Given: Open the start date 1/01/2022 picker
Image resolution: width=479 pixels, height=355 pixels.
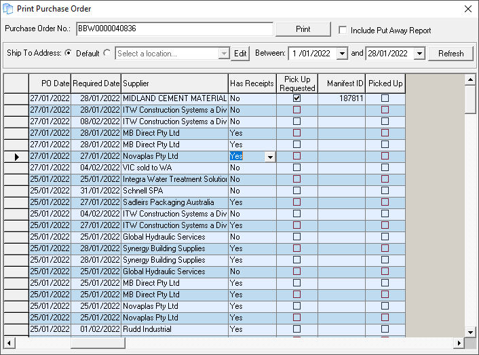Looking at the screenshot, I should (x=342, y=54).
